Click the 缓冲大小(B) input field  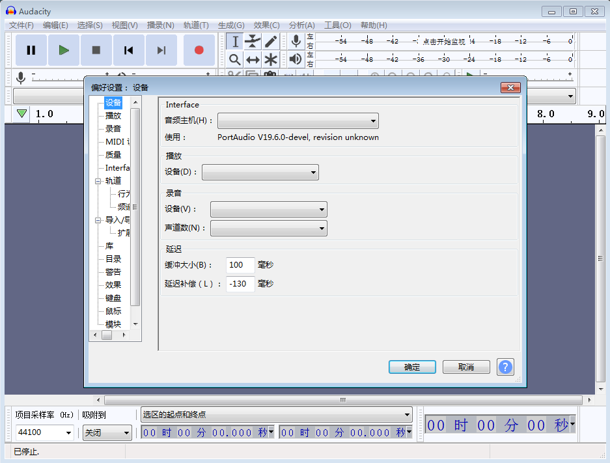click(240, 265)
